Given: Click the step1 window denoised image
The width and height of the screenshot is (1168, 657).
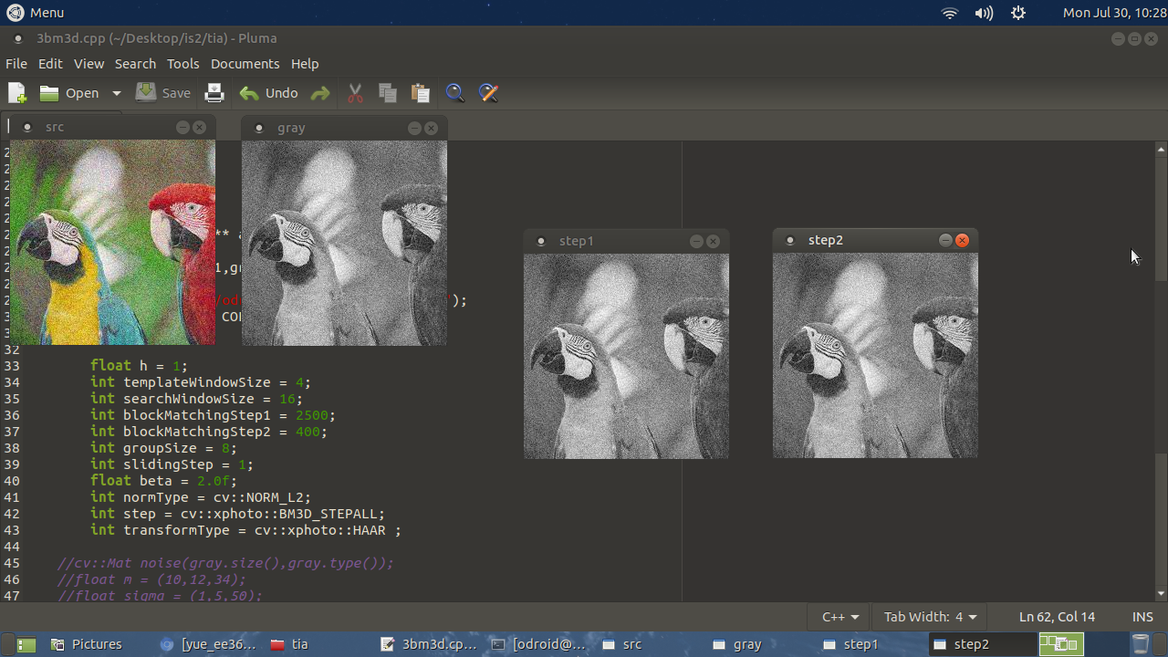Looking at the screenshot, I should pos(626,356).
